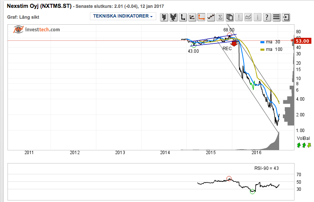Screen dimensions: 314x202
Task: Click the 2013 axis label
Action: pos(120,153)
